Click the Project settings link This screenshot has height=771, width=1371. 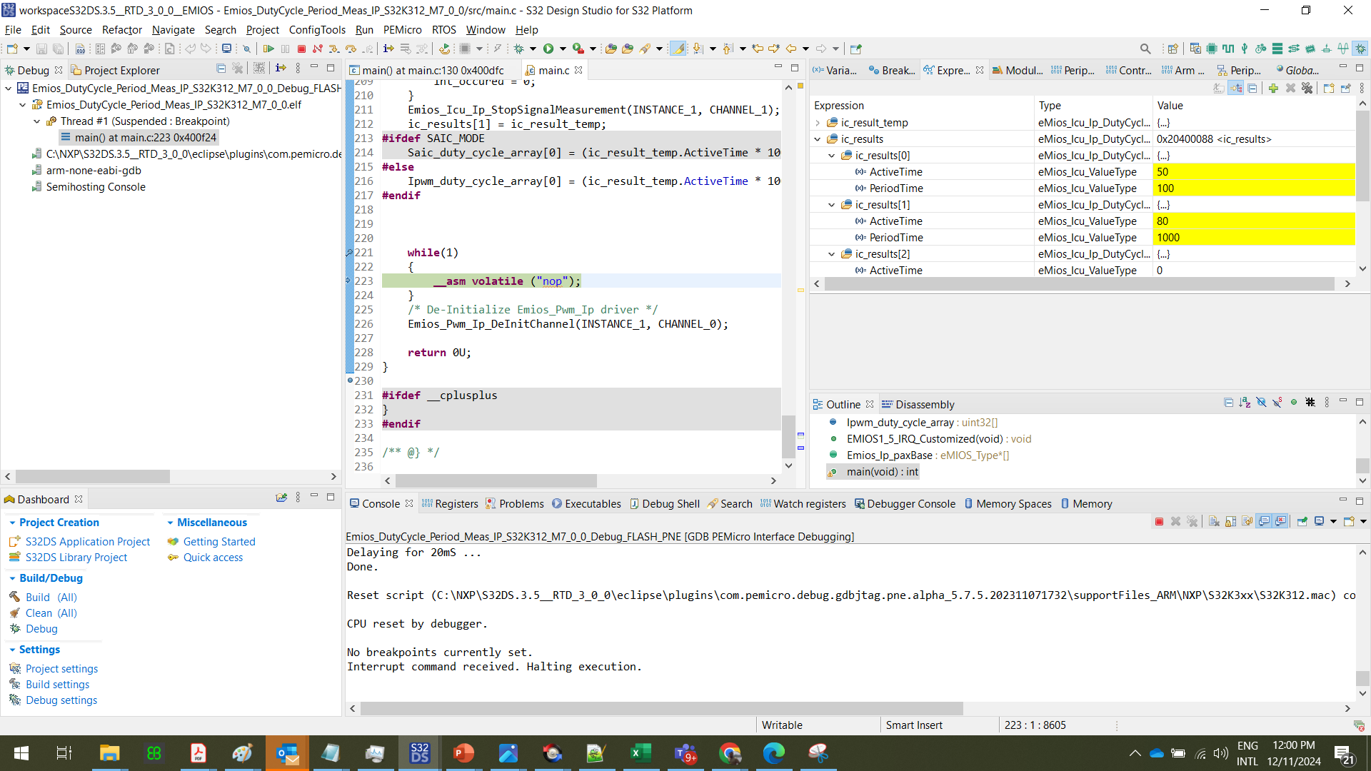pos(62,669)
